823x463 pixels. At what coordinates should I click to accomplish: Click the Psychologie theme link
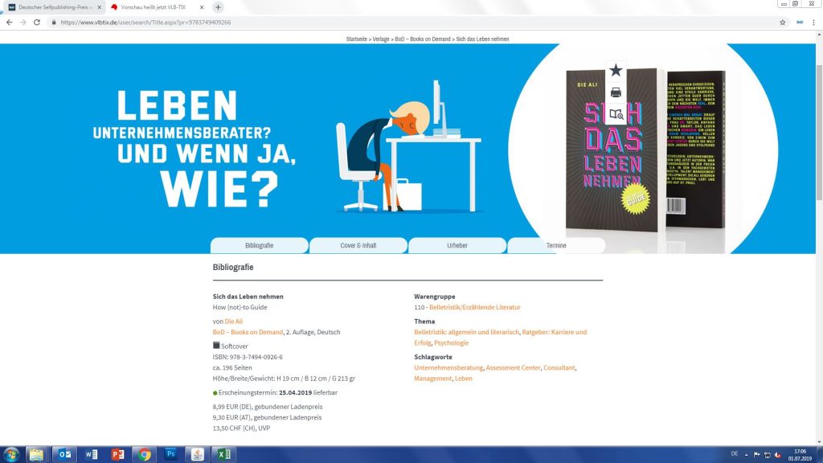coord(451,342)
